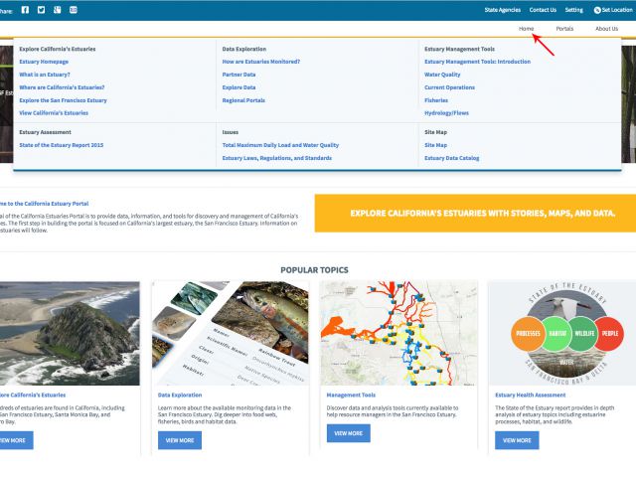
Task: Click the Set Location pin icon
Action: coord(597,10)
